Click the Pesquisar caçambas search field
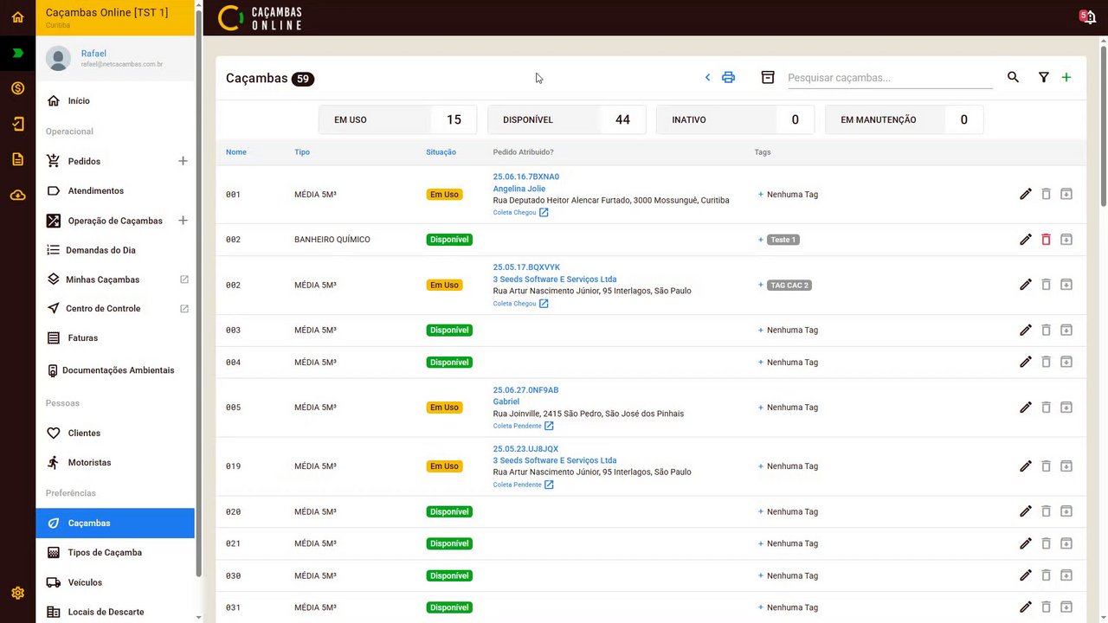 [890, 78]
